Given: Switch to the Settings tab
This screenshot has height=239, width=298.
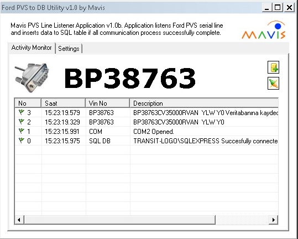Looking at the screenshot, I should 69,49.
